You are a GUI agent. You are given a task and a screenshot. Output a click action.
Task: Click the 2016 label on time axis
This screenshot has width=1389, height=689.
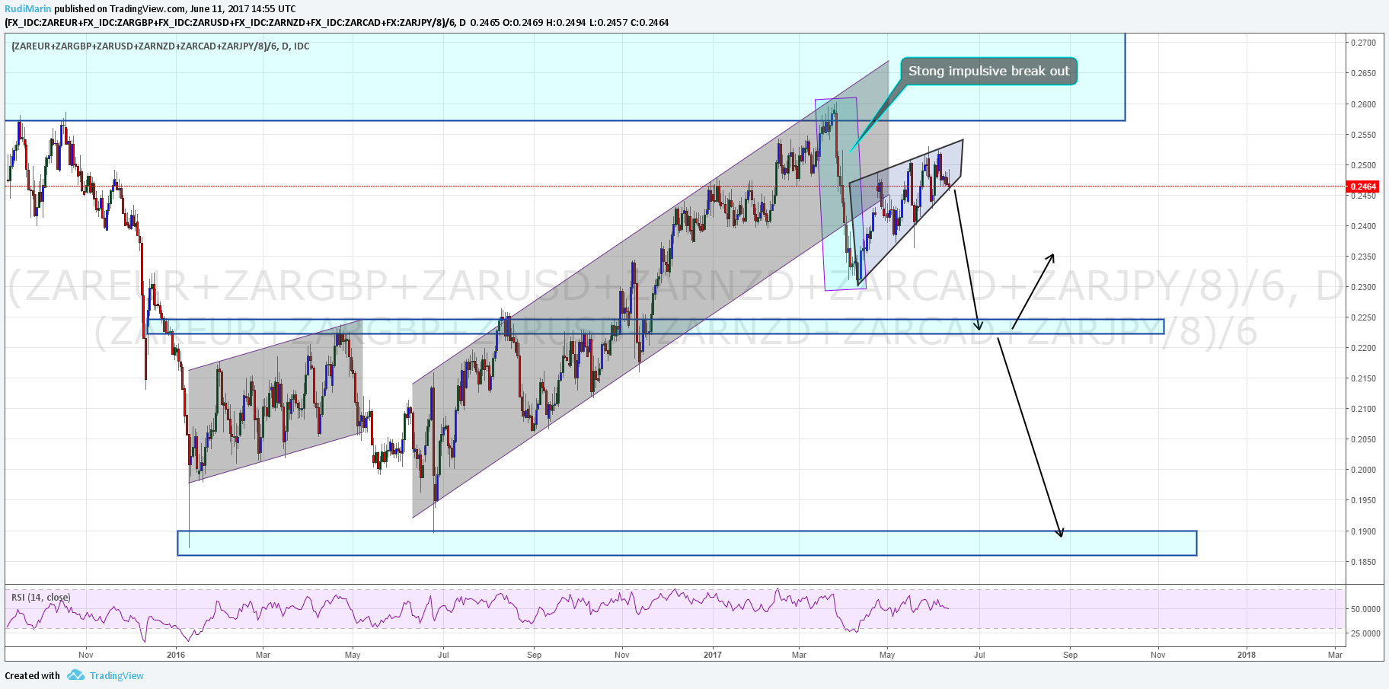(177, 655)
